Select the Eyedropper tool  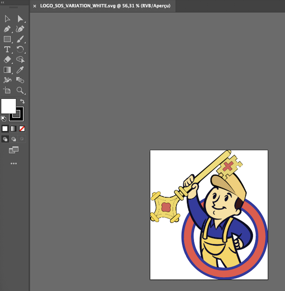tap(20, 70)
